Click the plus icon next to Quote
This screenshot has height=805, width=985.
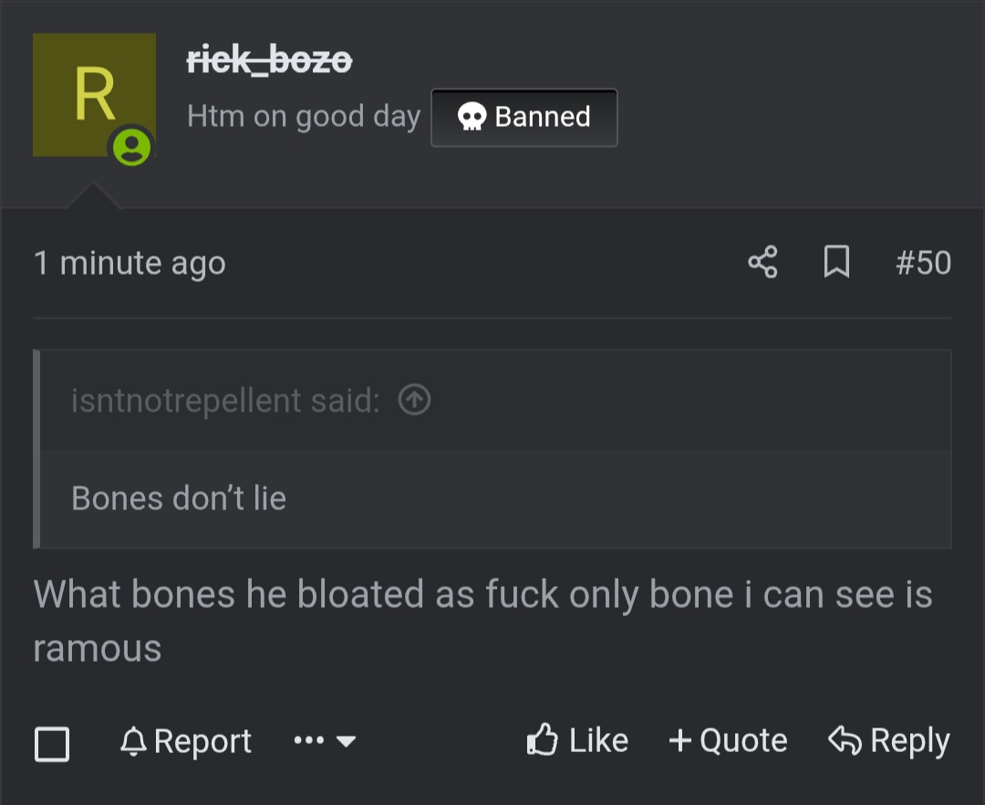(x=680, y=740)
